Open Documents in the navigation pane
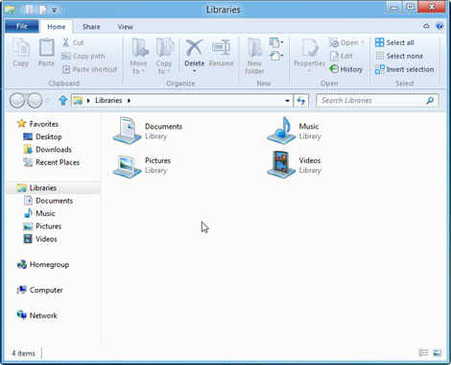Viewport: 451px width, 365px height. pos(48,201)
